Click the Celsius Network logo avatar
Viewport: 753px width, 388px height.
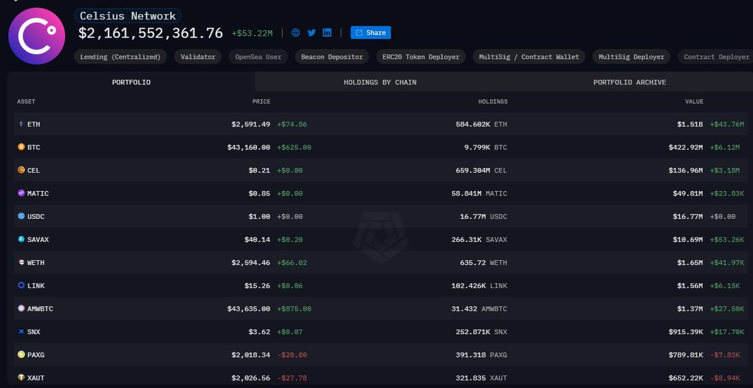[x=36, y=36]
